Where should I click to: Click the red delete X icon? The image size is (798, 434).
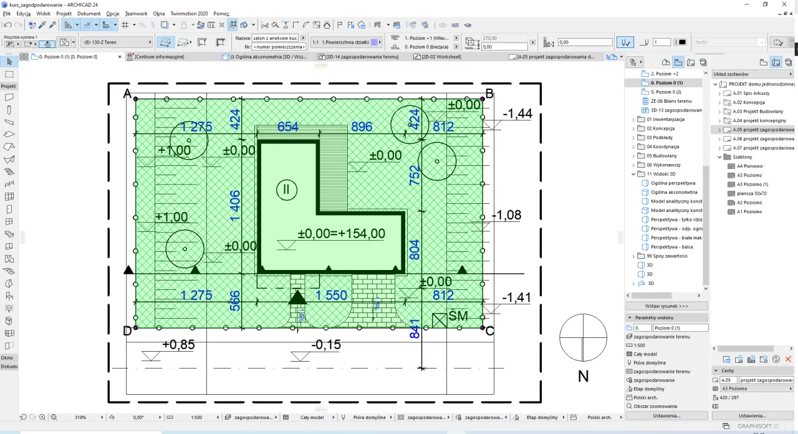click(x=789, y=359)
